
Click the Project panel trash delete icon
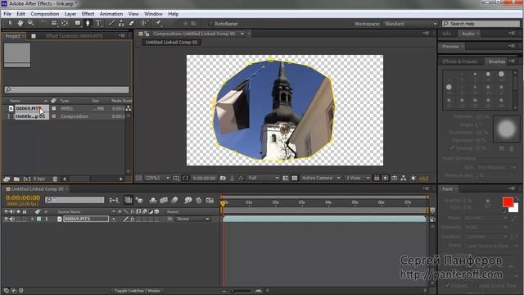point(55,179)
